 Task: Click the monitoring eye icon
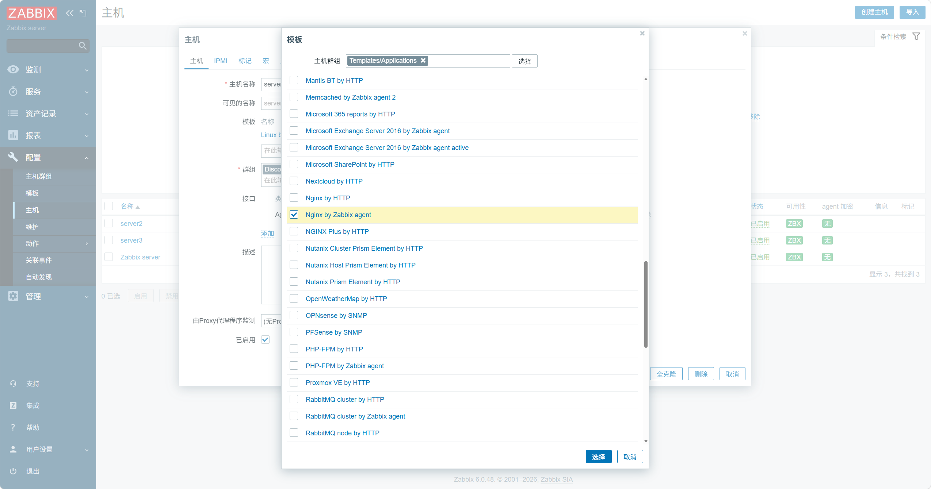pyautogui.click(x=13, y=69)
